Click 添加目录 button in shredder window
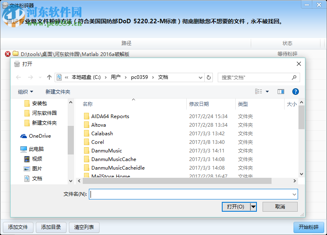This screenshot has width=327, height=235. coord(51,227)
